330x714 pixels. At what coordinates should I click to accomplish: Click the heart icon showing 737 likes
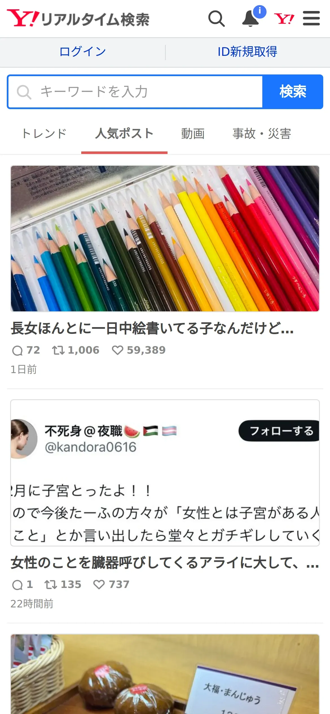pyautogui.click(x=99, y=585)
